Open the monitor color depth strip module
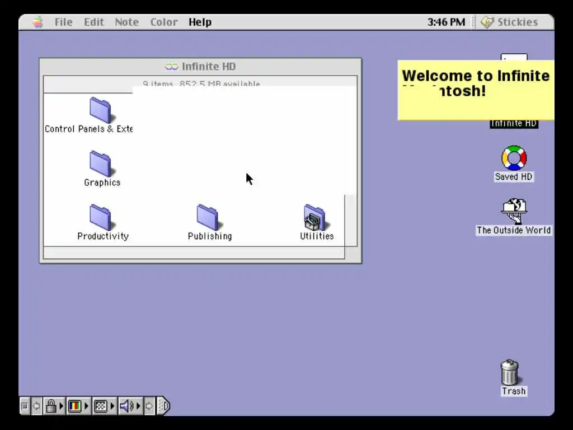The width and height of the screenshot is (573, 430). click(78, 406)
